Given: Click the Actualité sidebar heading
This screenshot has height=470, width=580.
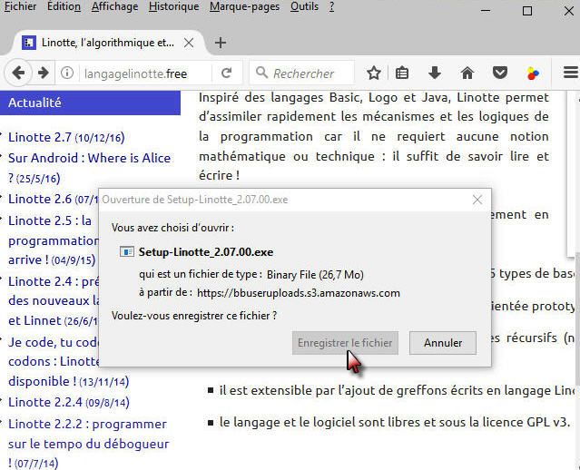Looking at the screenshot, I should [x=90, y=103].
